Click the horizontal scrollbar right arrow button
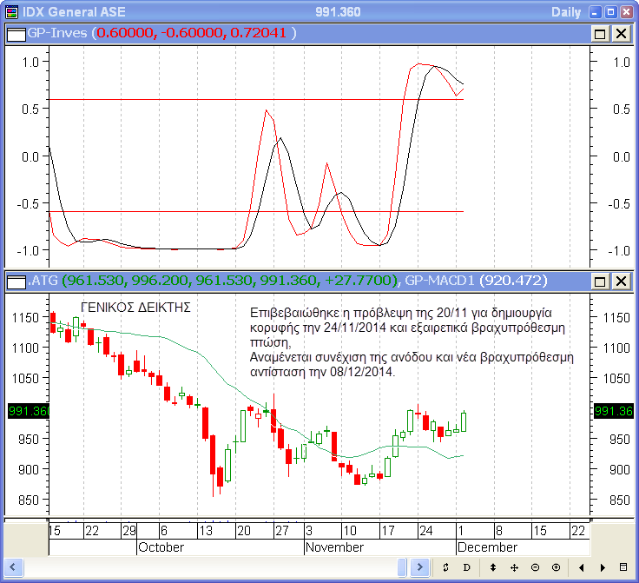The image size is (639, 583). (x=422, y=567)
